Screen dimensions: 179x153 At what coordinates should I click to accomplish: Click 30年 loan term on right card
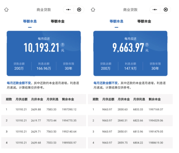tap(155, 68)
